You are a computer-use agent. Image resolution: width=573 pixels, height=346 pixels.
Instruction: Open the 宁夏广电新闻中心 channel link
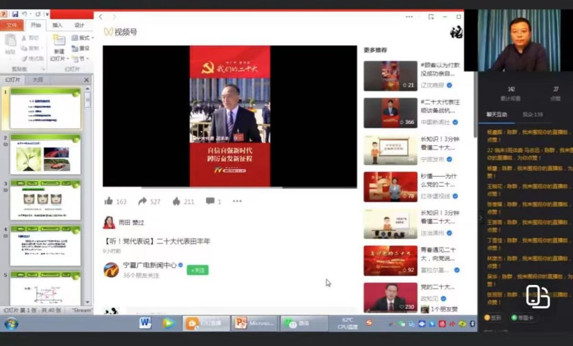(x=149, y=265)
